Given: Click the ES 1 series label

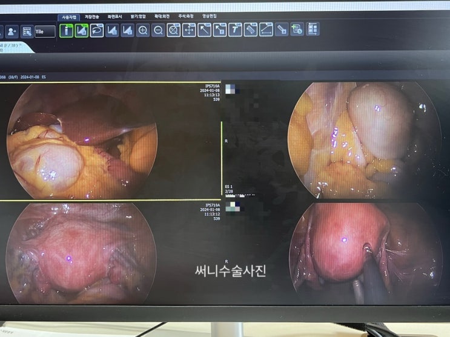Looking at the screenshot, I should click(229, 187).
